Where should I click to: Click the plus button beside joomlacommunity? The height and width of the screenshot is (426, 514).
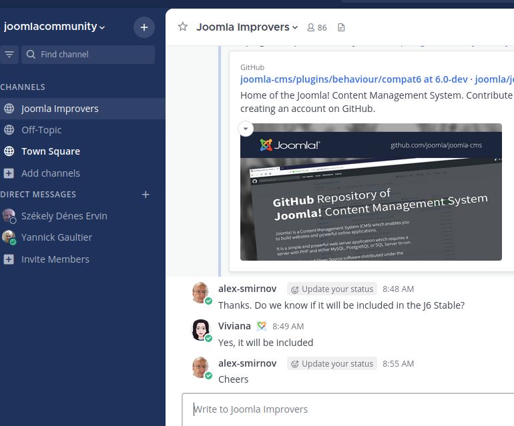[x=144, y=27]
